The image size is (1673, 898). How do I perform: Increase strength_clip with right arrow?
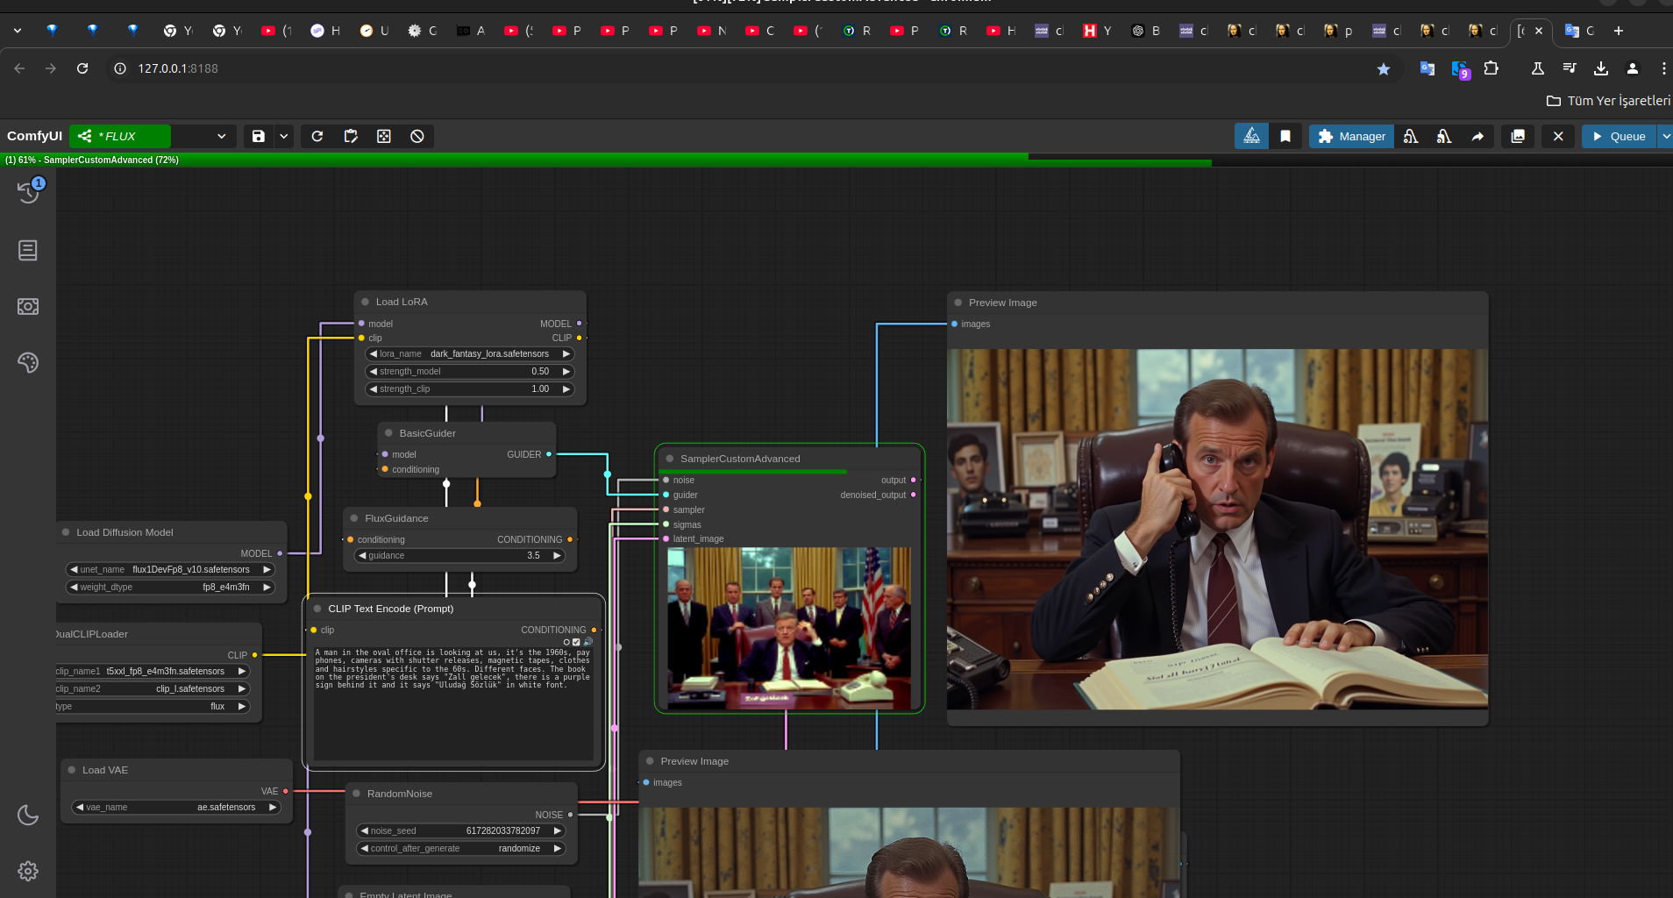(566, 389)
